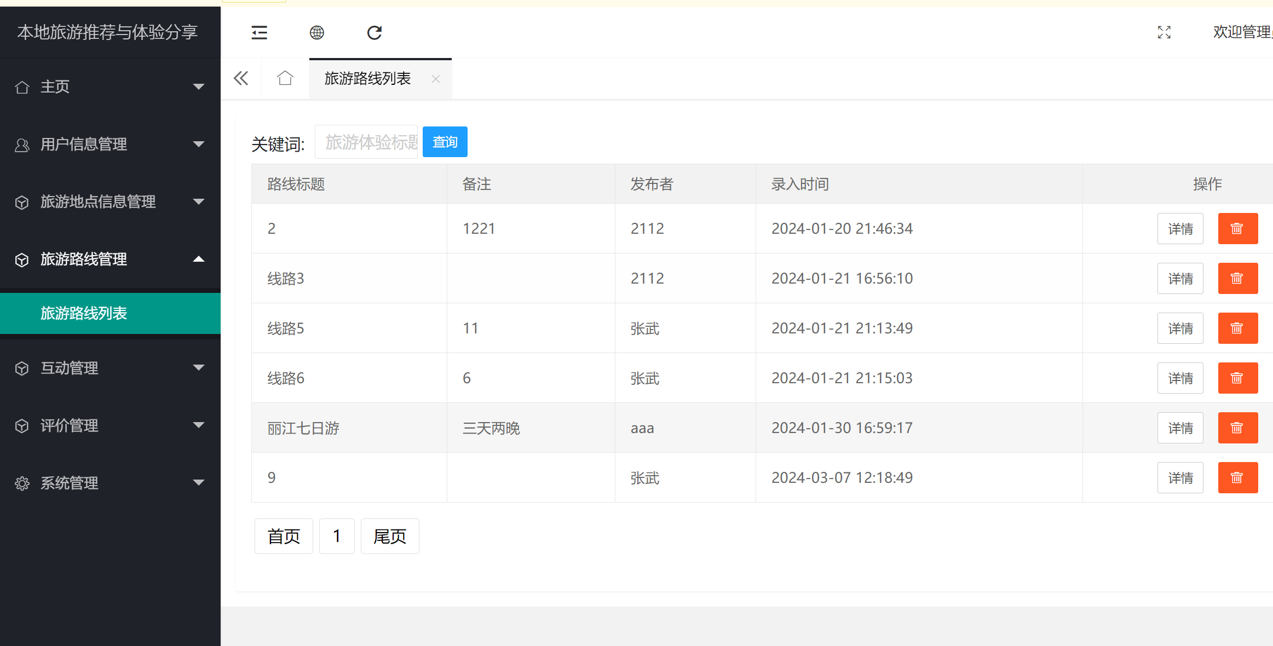Image resolution: width=1273 pixels, height=646 pixels.
Task: Collapse the 旅游路线管理 menu
Action: 110,259
